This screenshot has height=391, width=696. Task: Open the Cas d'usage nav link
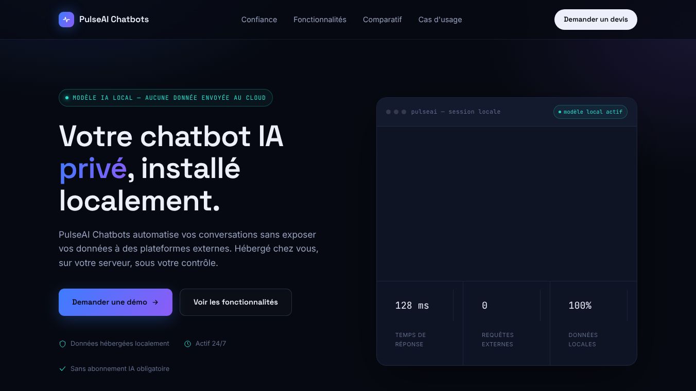point(440,20)
